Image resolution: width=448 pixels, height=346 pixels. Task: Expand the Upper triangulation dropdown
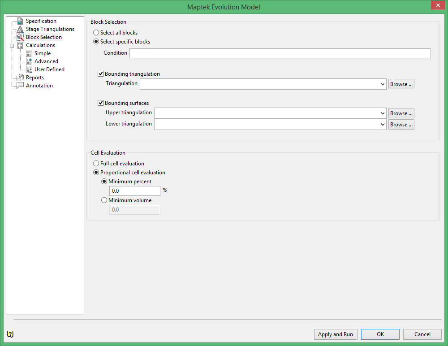(x=382, y=113)
